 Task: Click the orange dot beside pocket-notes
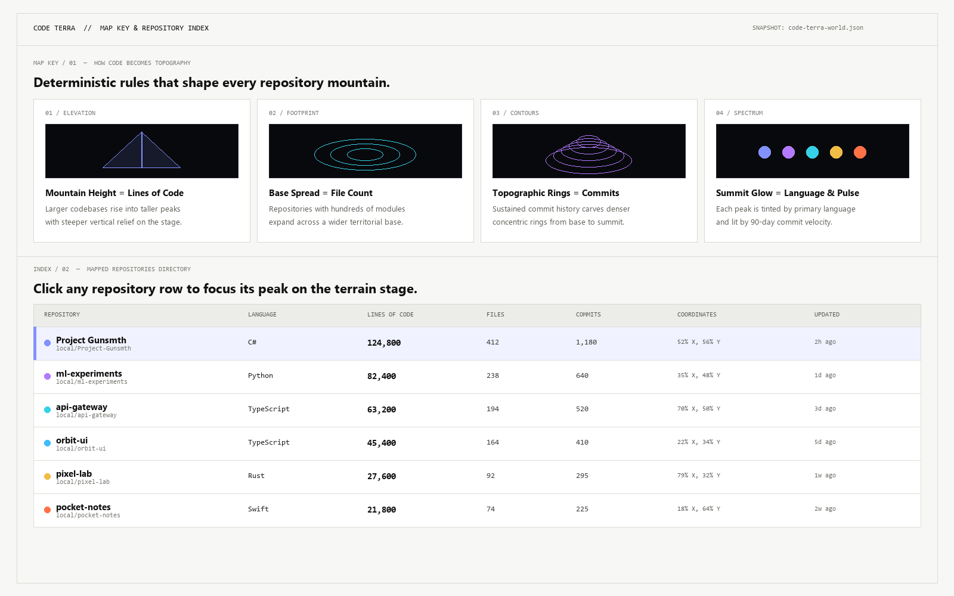click(47, 510)
